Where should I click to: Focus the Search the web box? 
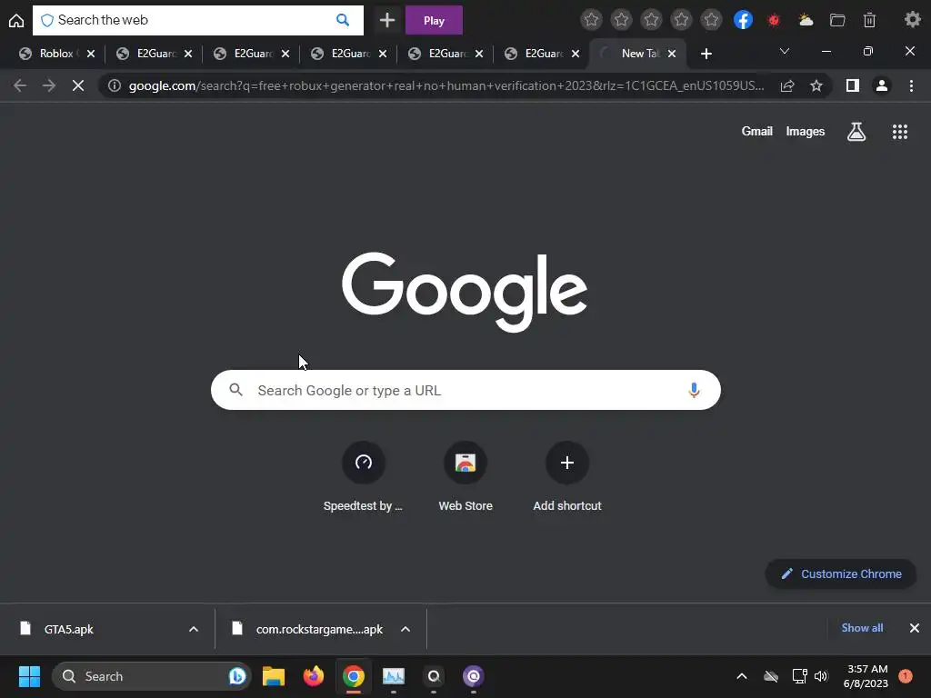pyautogui.click(x=197, y=20)
